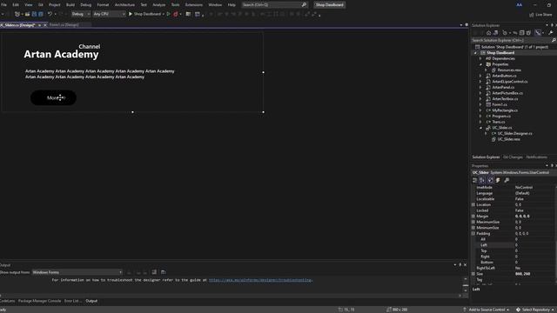Click Clear All icon in Output toolbar

click(154, 272)
